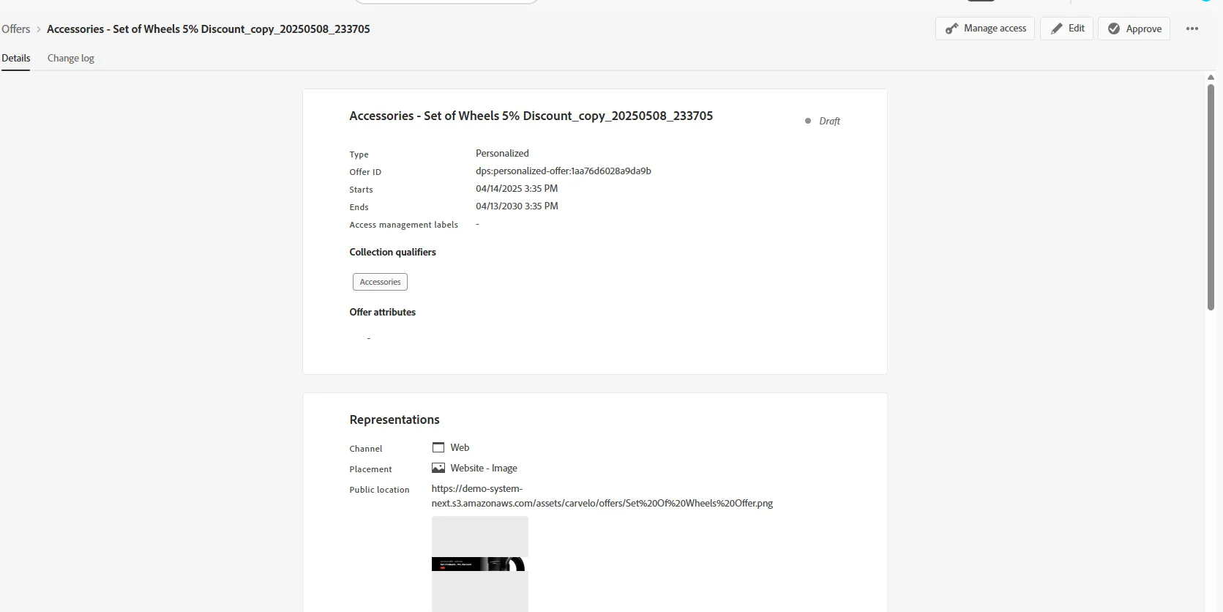This screenshot has width=1223, height=612.
Task: Click the Offer ID field label
Action: pos(365,172)
